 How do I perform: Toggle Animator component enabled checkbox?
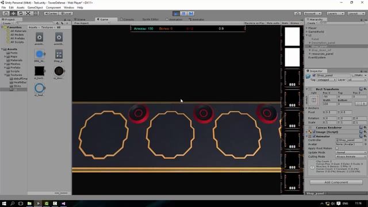[x=314, y=136]
